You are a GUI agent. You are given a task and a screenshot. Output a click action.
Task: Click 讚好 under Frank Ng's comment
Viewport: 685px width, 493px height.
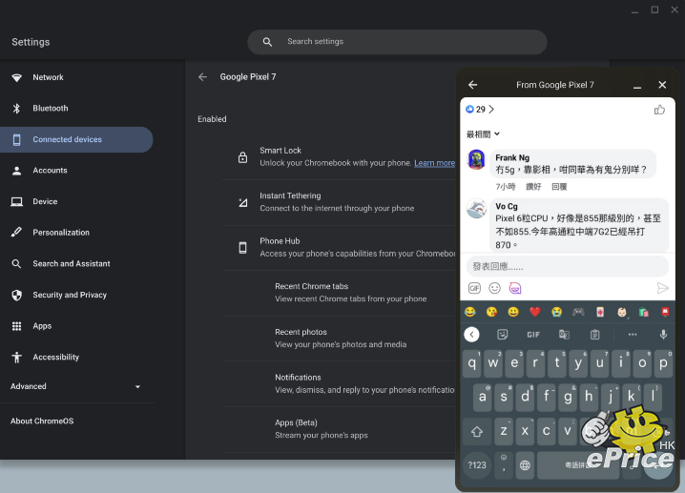tap(533, 187)
